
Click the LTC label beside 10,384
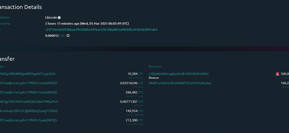[141, 74]
